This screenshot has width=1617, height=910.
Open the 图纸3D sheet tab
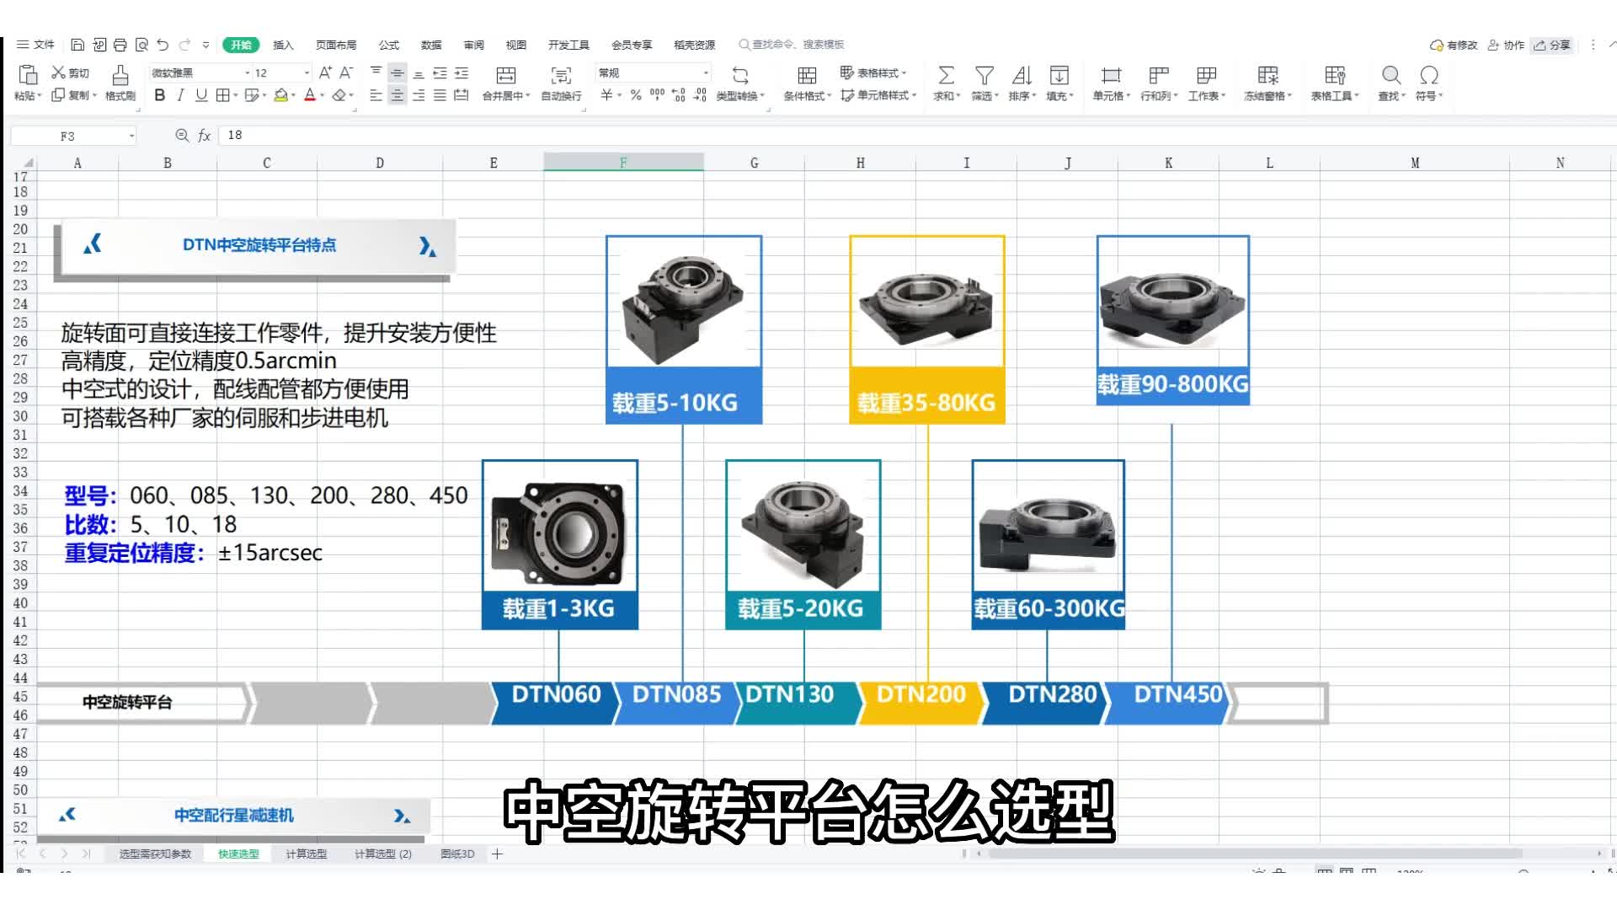(x=457, y=854)
